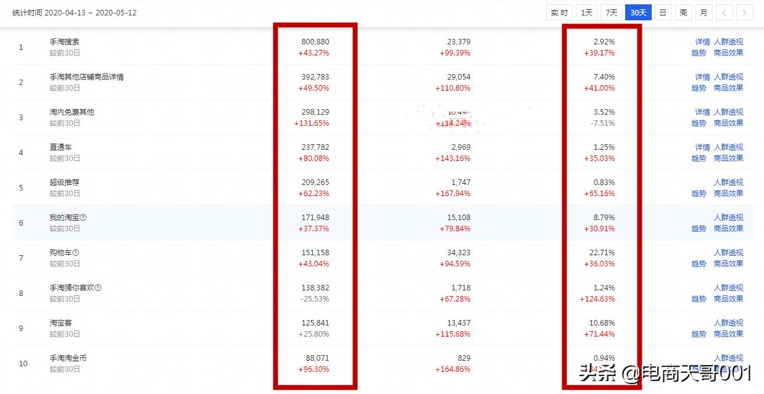This screenshot has height=394, width=764.
Task: Open 趋势 for the 直通车 row
Action: point(699,158)
